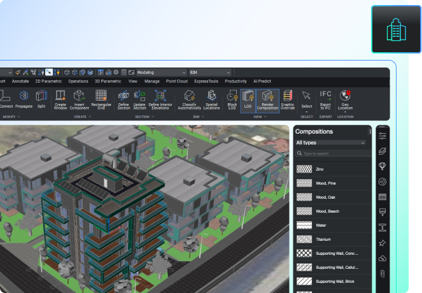Viewport: 422px width, 293px height.
Task: Click the Update Section tool
Action: tap(139, 100)
